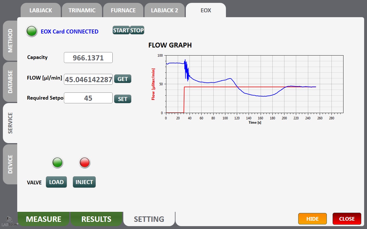Click the 'Required Setpo' label
The width and height of the screenshot is (367, 229).
pos(45,98)
